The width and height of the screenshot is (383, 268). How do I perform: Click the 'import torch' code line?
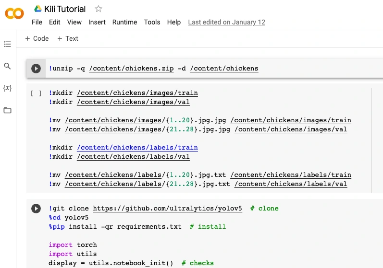coord(73,245)
